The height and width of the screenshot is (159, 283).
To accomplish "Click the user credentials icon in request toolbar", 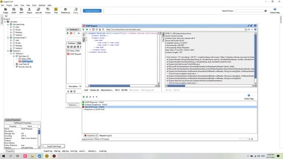I will 100,30.
